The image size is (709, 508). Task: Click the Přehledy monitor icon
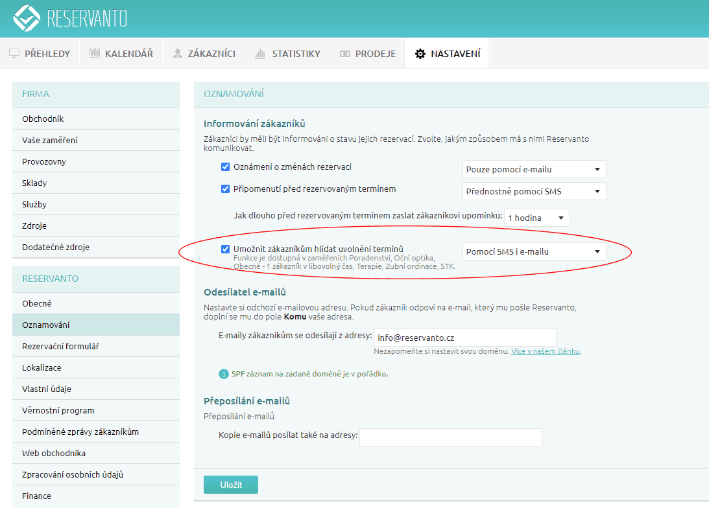coord(14,54)
